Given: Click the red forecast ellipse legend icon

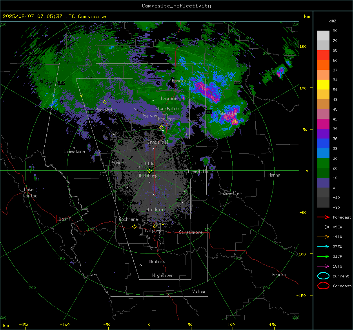Looking at the screenshot, I should 323,286.
